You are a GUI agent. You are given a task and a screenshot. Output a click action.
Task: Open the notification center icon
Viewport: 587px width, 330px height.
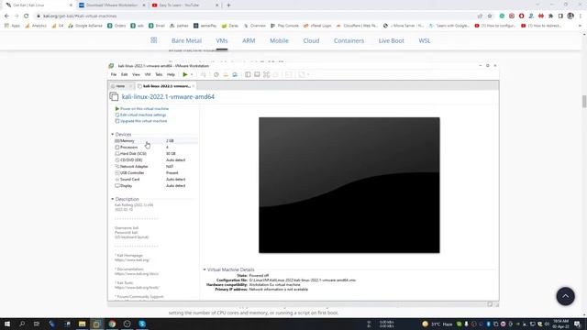click(577, 324)
